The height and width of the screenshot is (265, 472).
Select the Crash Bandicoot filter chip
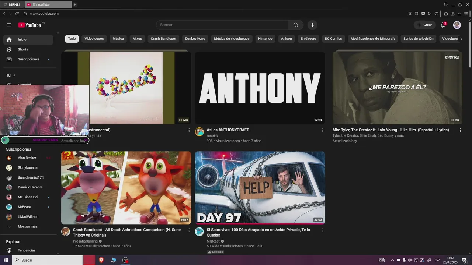pos(163,39)
